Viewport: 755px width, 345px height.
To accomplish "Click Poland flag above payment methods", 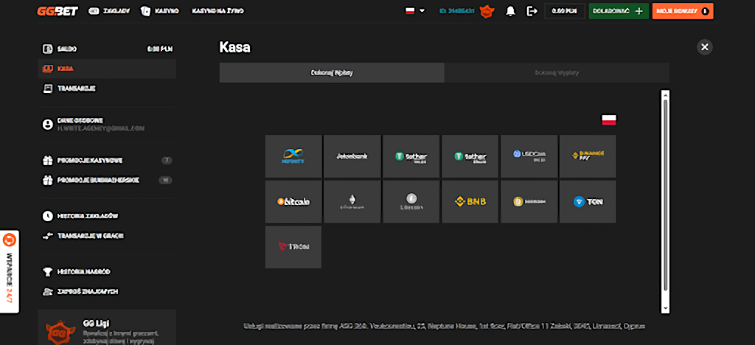I will (609, 119).
